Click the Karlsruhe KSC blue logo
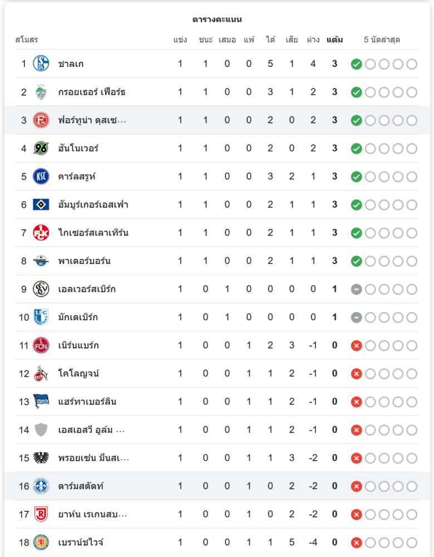434x557 pixels. point(41,177)
